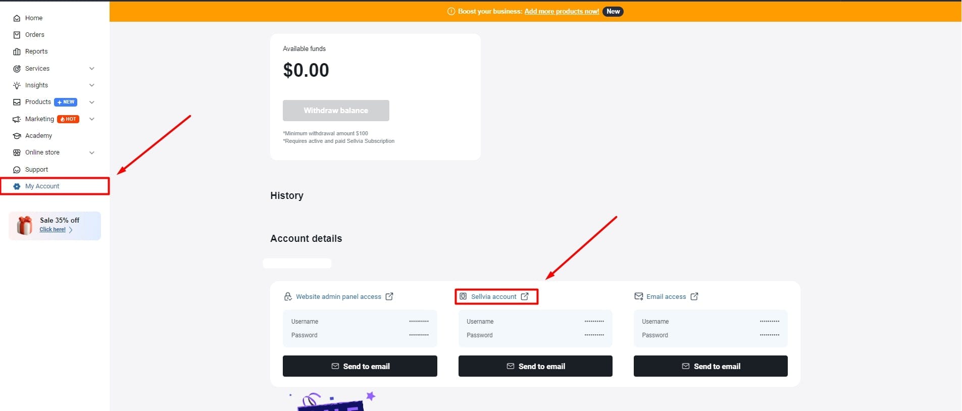962x411 pixels.
Task: Open external link icon beside Email access
Action: pos(694,296)
